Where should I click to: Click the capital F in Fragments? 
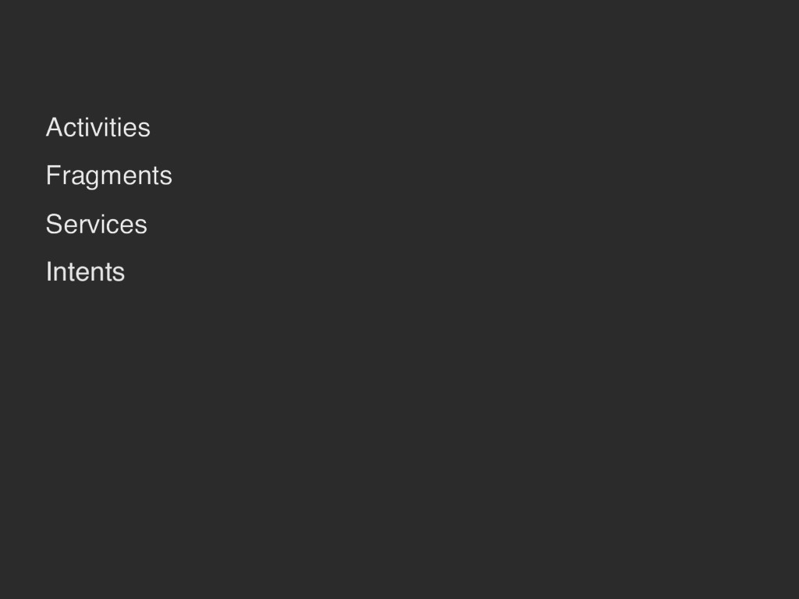coord(53,175)
